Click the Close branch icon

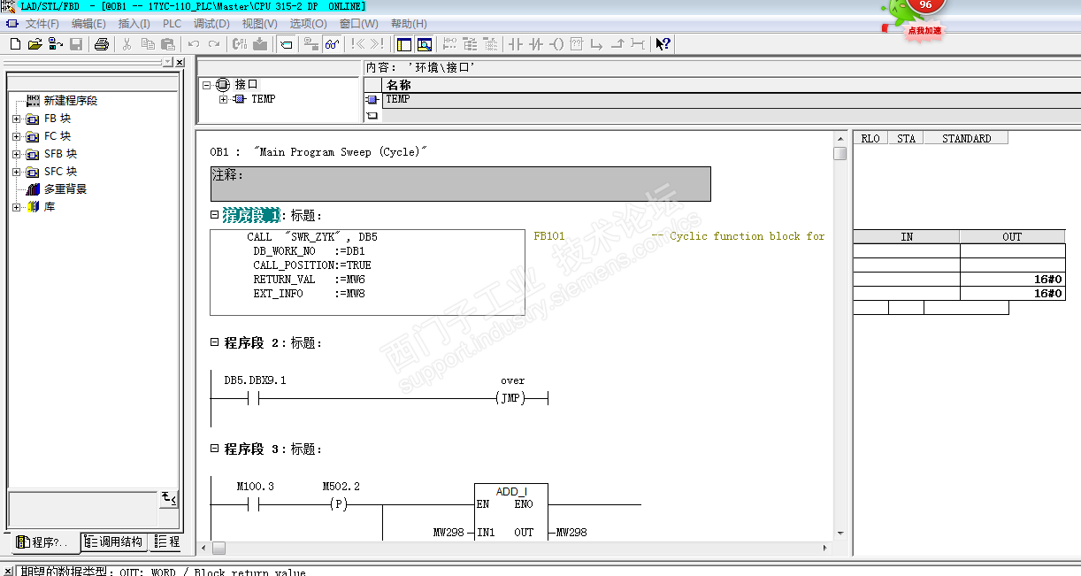pyautogui.click(x=617, y=44)
